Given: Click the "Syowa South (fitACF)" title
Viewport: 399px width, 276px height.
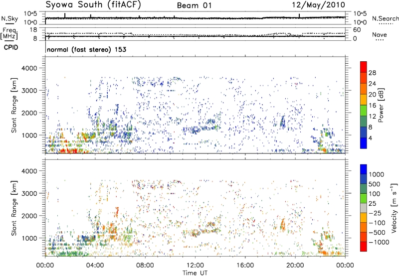Looking at the screenshot, I should [x=93, y=5].
